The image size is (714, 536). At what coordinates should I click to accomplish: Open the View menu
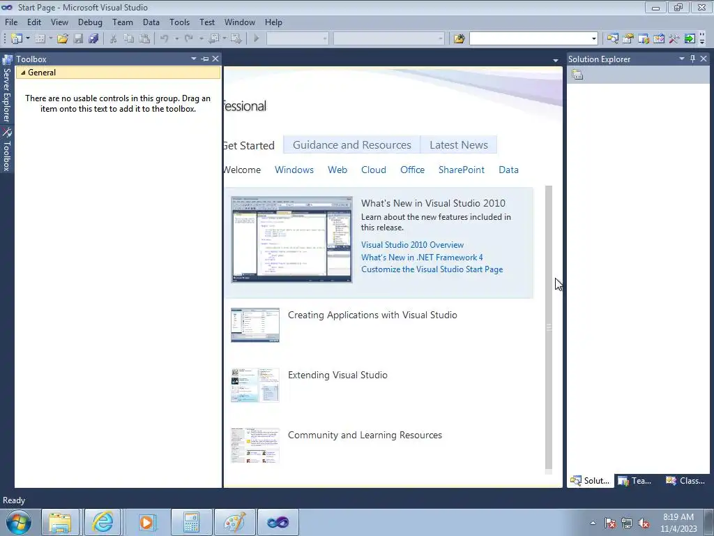(60, 22)
